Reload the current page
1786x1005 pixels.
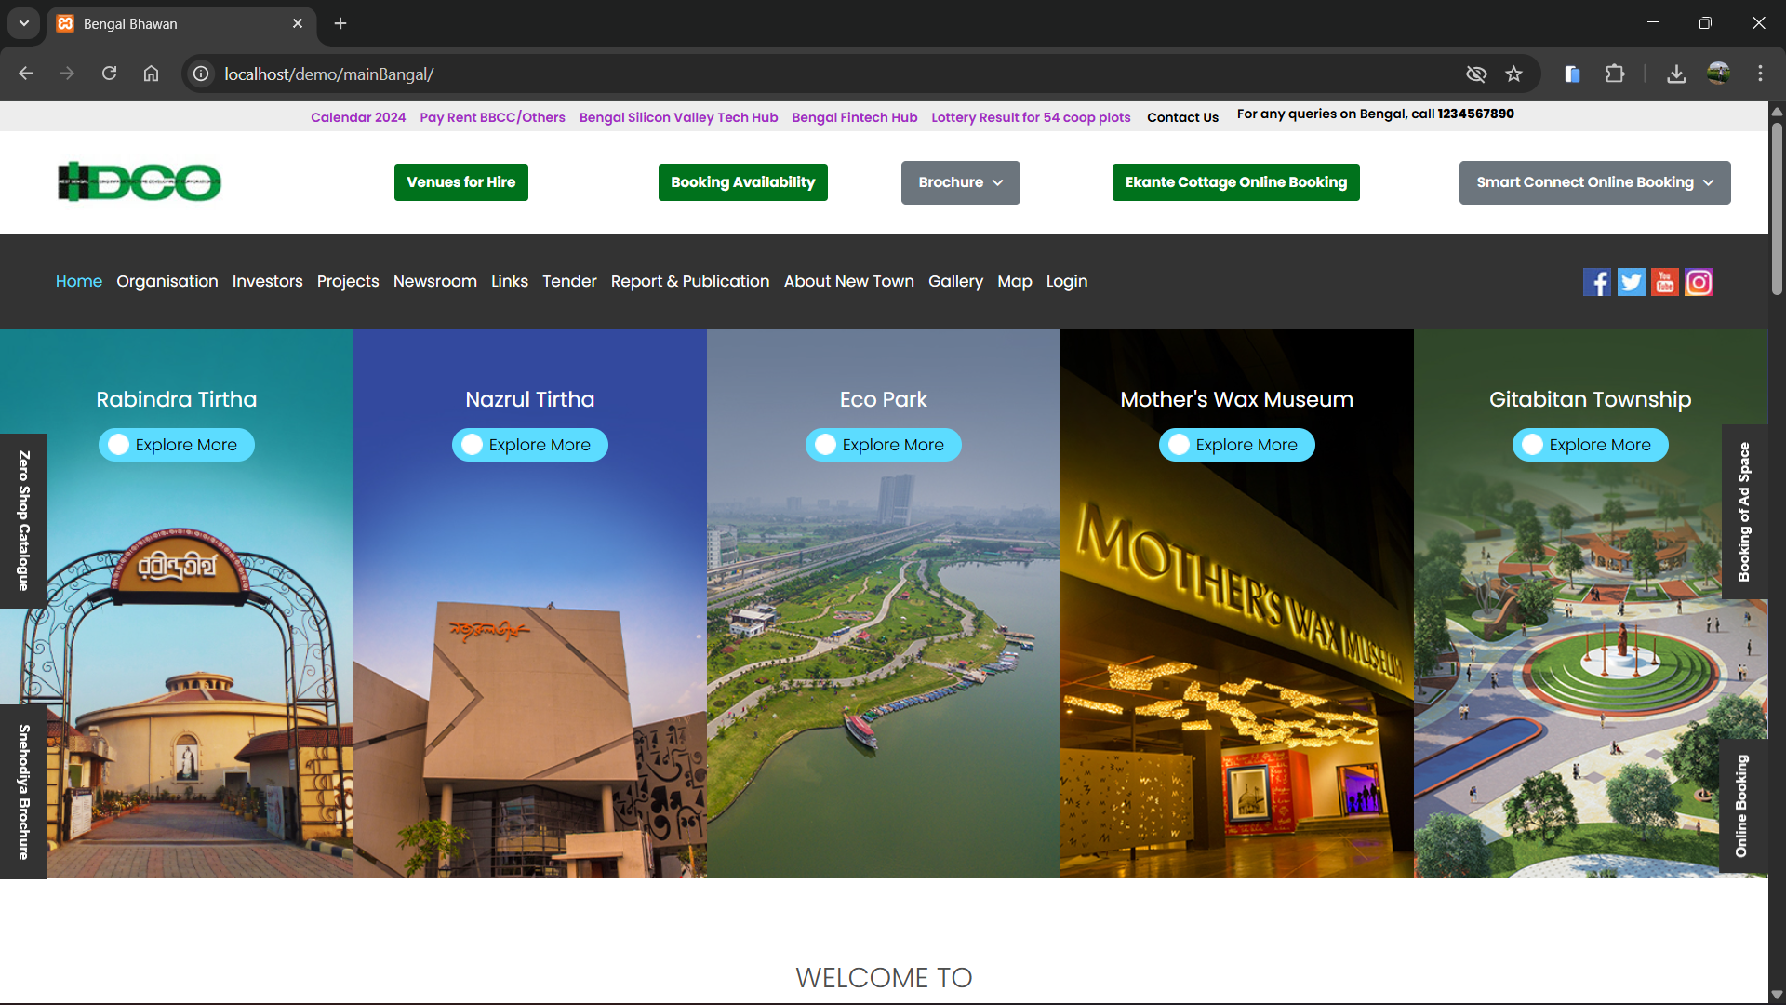tap(109, 74)
